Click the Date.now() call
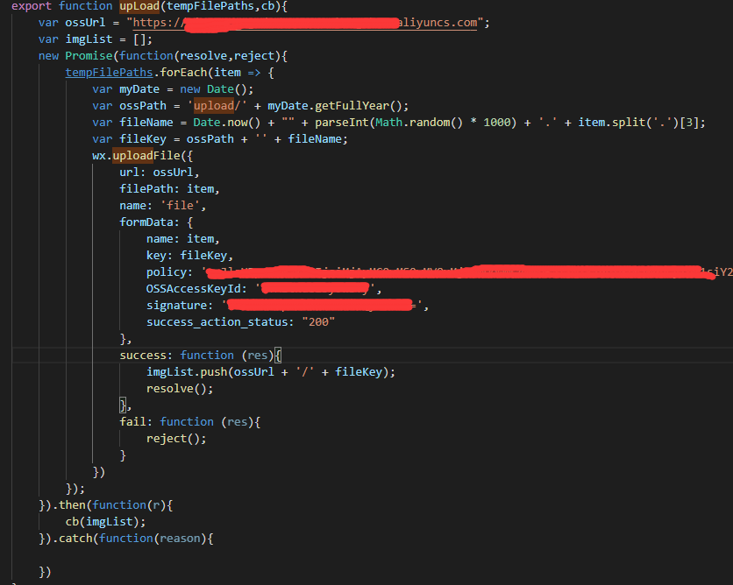733x585 pixels. pyautogui.click(x=227, y=123)
